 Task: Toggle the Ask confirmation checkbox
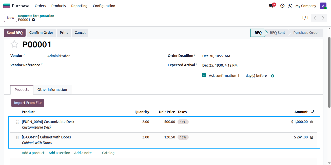coord(204,75)
